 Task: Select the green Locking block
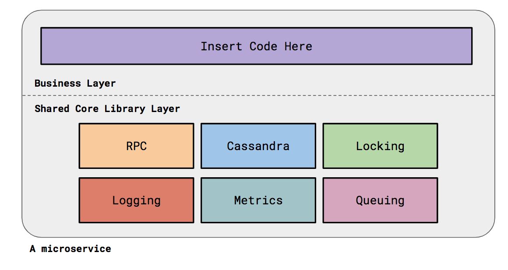[x=380, y=146]
